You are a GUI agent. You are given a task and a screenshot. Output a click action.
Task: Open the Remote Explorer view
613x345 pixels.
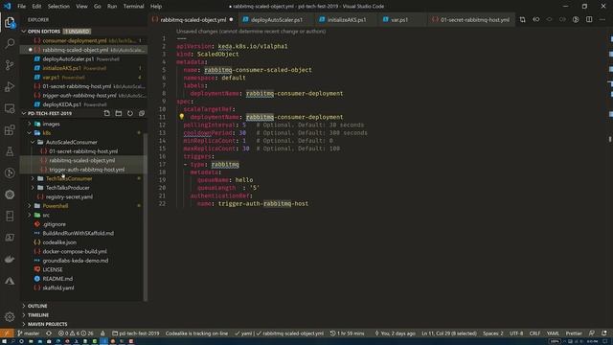[10, 108]
